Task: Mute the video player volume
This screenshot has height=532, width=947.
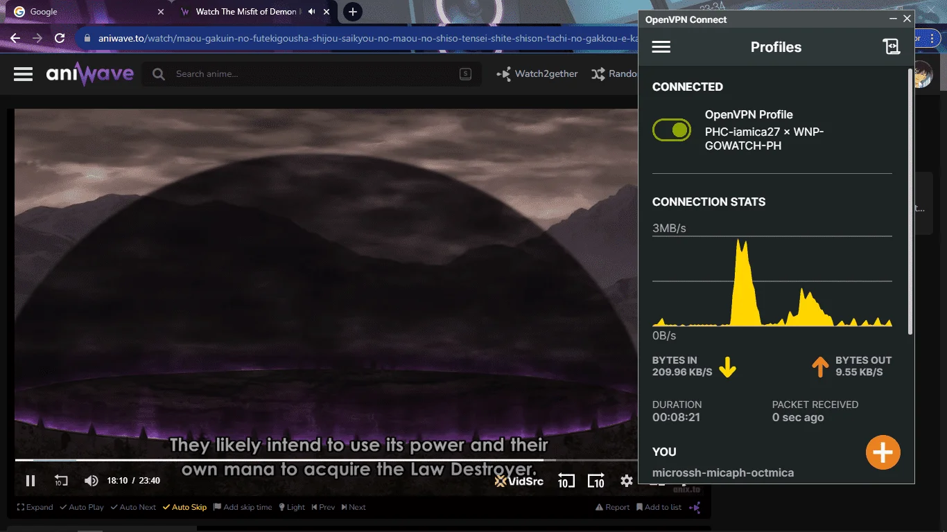Action: coord(91,480)
